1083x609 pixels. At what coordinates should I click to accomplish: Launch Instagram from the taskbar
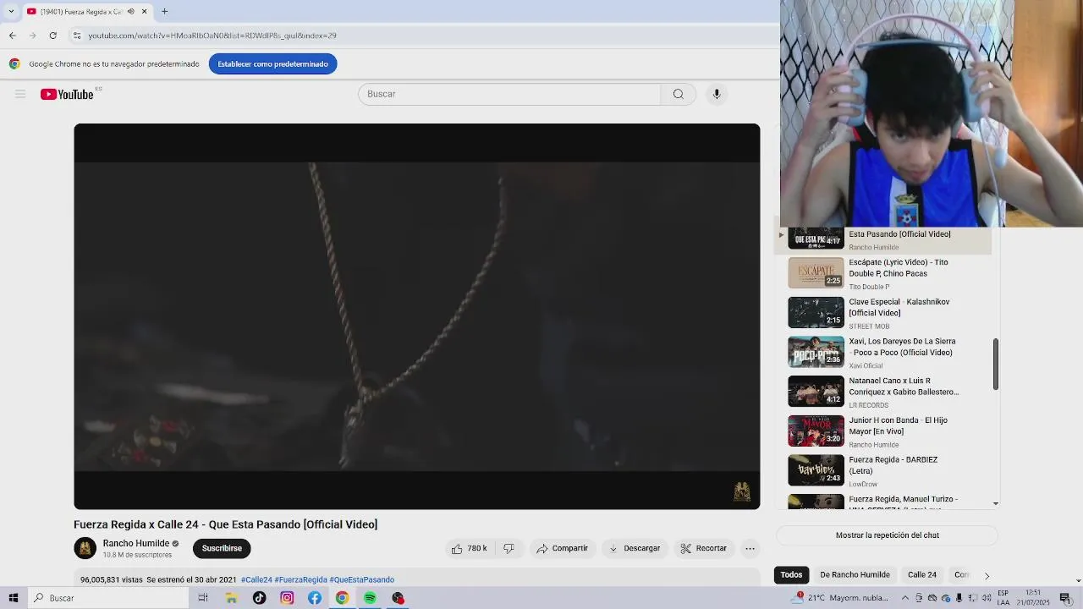pos(287,598)
